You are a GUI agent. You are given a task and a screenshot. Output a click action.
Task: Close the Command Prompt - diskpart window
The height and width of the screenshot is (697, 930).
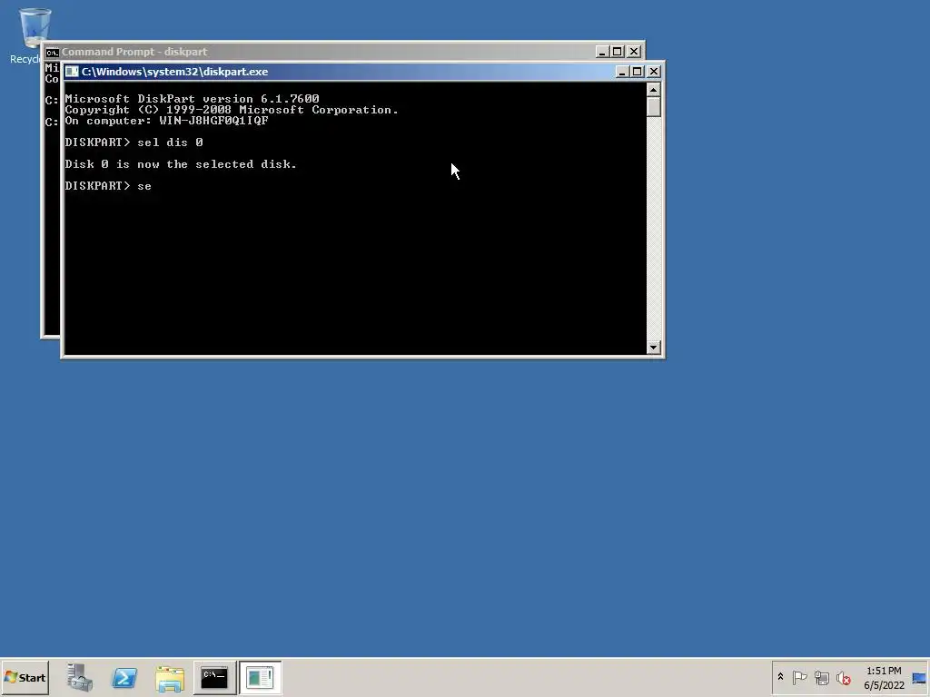point(633,52)
